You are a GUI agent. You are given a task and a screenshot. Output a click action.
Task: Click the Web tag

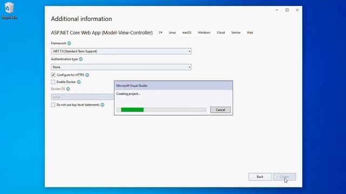[250, 32]
